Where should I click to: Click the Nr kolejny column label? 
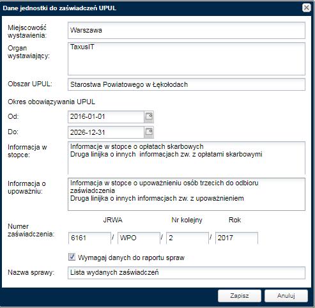(187, 220)
